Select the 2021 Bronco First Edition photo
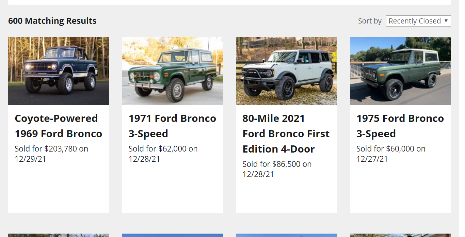465x237 pixels. coord(286,71)
